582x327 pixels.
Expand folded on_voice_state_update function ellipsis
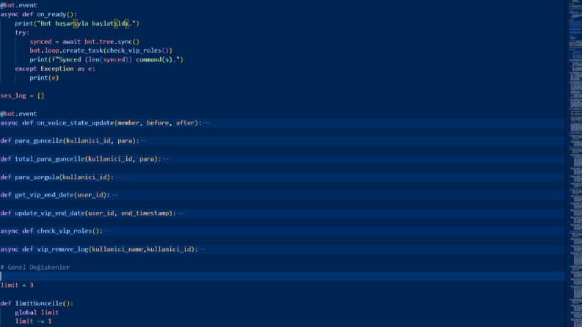click(x=206, y=123)
